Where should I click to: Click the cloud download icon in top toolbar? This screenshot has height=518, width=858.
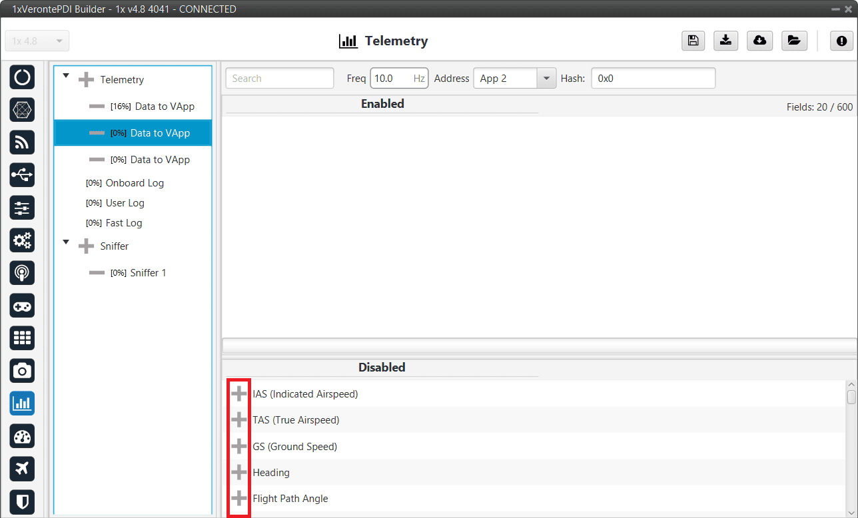click(x=759, y=41)
